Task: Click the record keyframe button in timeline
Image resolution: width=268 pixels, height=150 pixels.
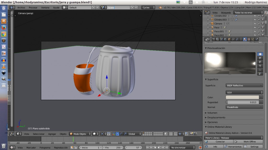Action: point(200,148)
